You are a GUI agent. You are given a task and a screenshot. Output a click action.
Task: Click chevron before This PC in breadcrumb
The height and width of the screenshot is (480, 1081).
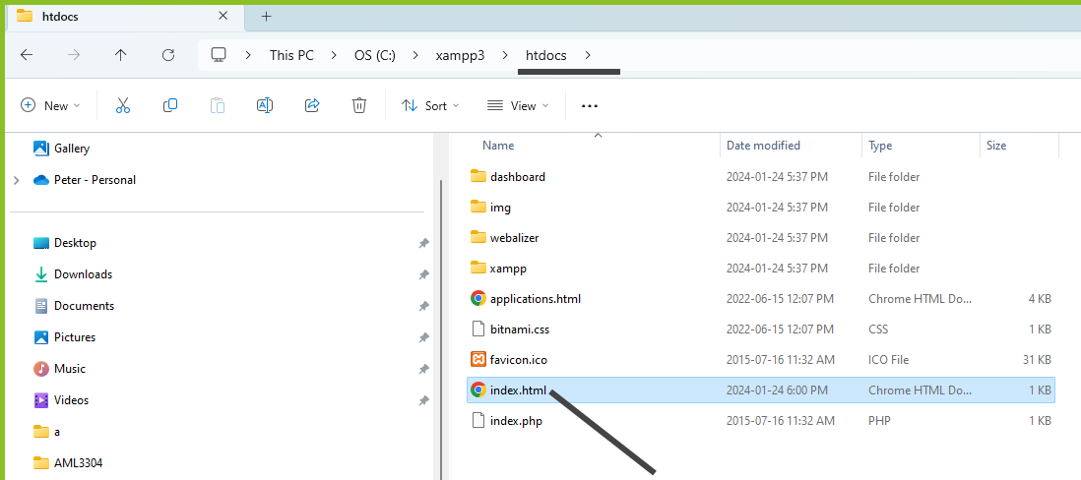249,55
